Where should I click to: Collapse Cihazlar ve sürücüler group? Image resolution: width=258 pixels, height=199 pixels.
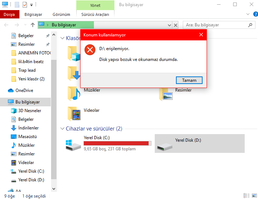point(62,129)
